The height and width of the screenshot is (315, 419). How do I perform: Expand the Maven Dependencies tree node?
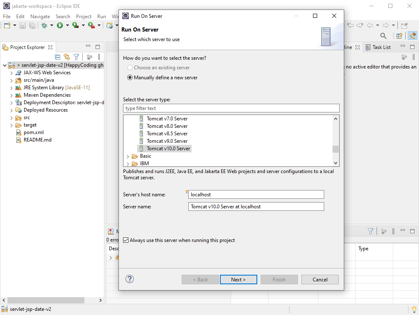[12, 95]
